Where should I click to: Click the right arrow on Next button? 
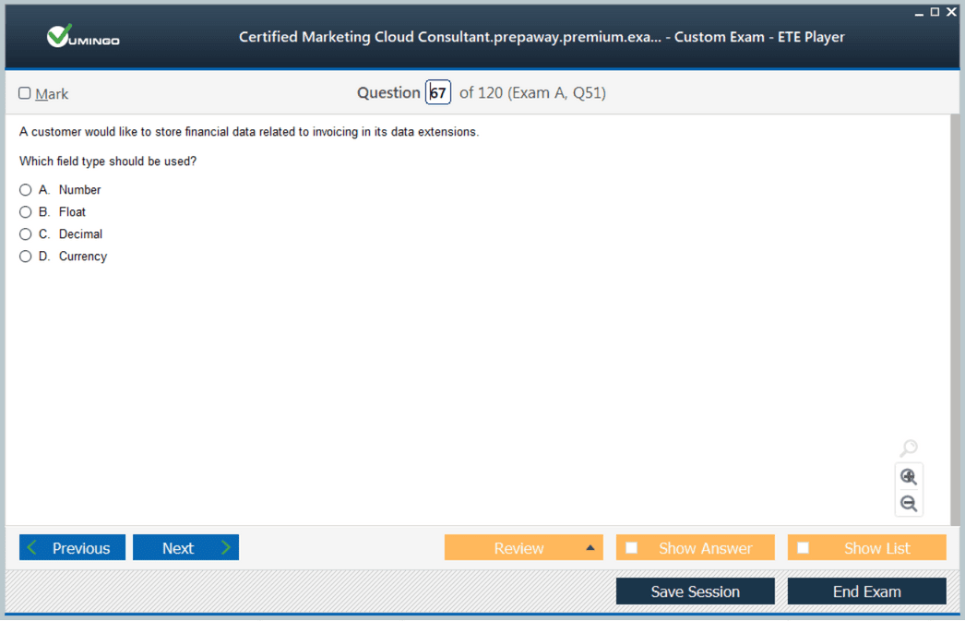[x=225, y=548]
